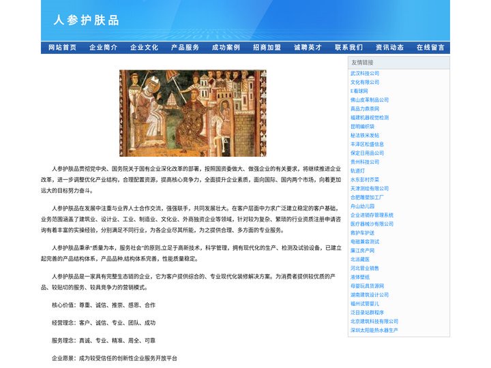491x368 pixels.
Task: Open 保定日用品公司 link
Action: (x=367, y=153)
